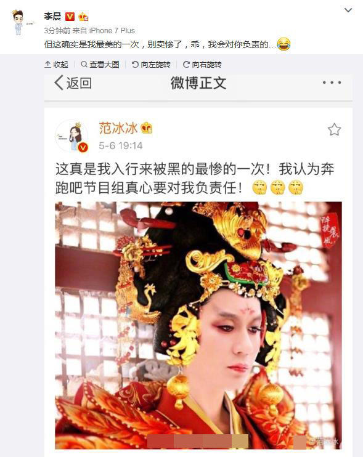363x457 pixels.
Task: Go back with the 返回 arrow
Action: 73,83
